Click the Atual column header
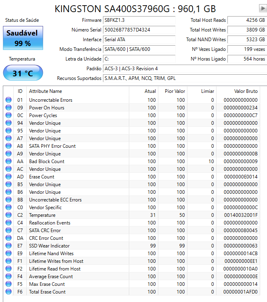 pyautogui.click(x=143, y=91)
